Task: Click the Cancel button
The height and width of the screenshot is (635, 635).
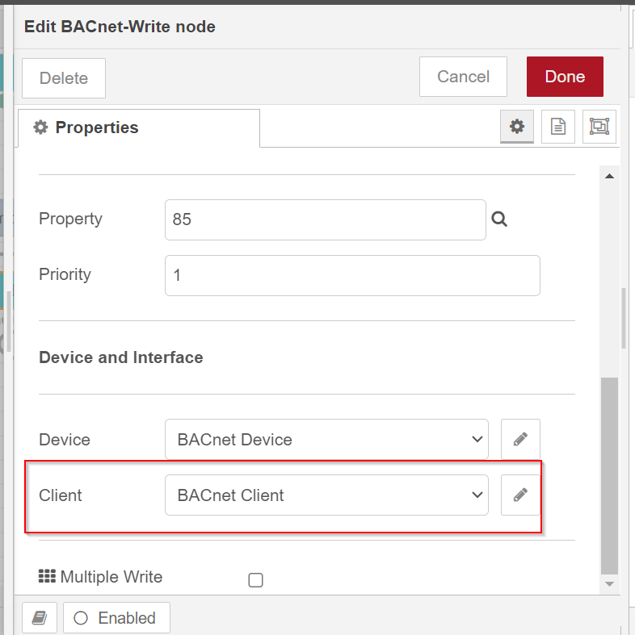Action: tap(463, 77)
